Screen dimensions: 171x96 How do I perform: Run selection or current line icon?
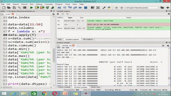(x=53, y=8)
